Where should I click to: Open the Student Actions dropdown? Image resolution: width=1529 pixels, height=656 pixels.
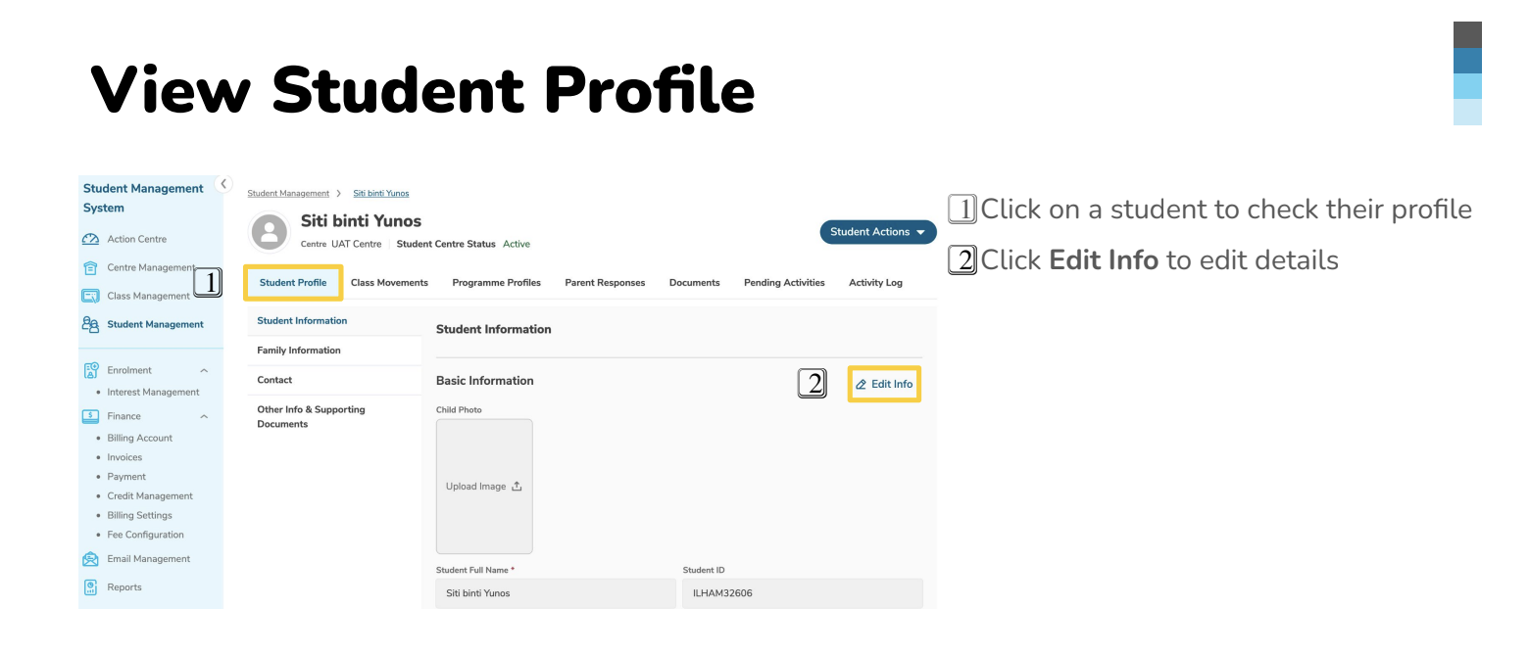tap(878, 232)
